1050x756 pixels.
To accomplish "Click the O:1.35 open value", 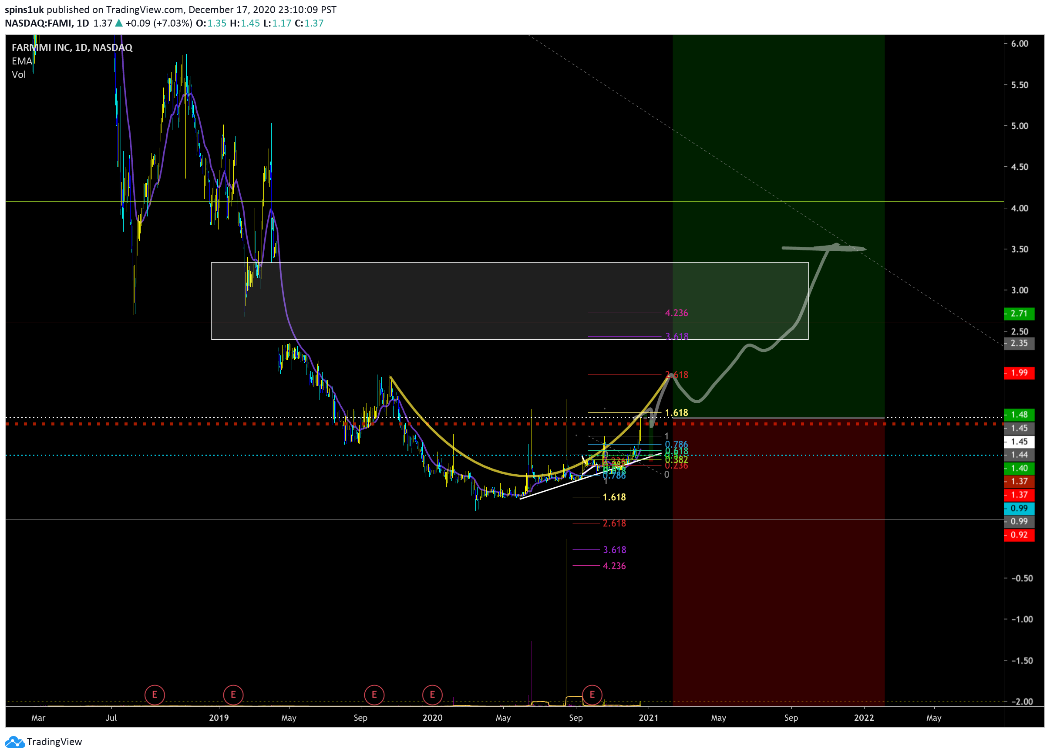I will coord(211,23).
